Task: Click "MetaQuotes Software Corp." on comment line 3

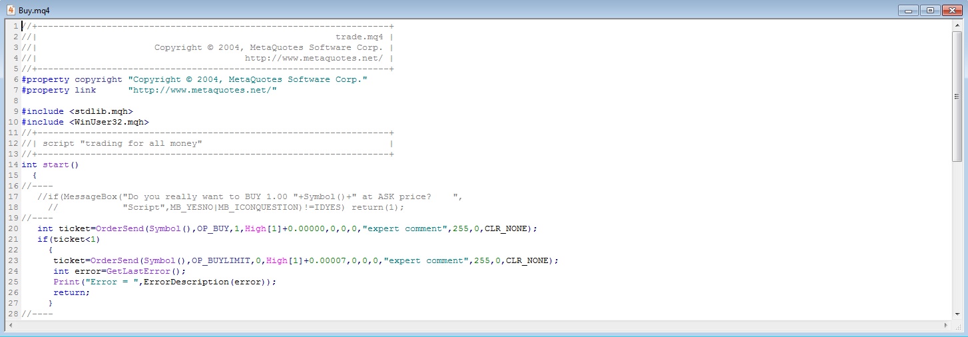Action: (317, 47)
